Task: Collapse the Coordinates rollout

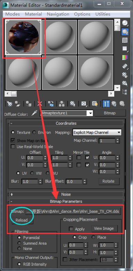Action: [66, 123]
